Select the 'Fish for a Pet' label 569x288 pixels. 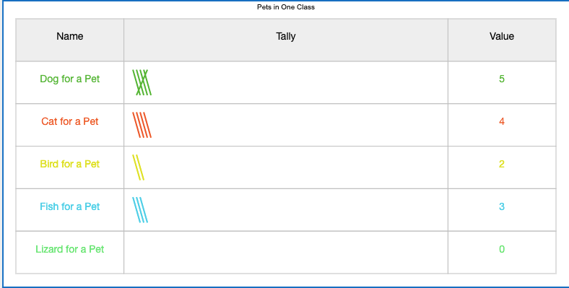click(69, 206)
